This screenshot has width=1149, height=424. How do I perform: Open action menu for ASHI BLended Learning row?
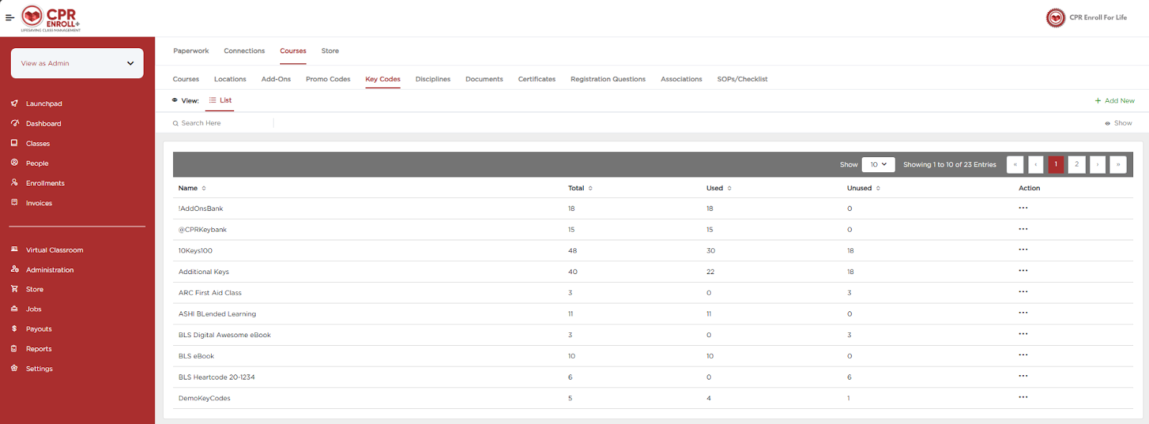pos(1023,313)
